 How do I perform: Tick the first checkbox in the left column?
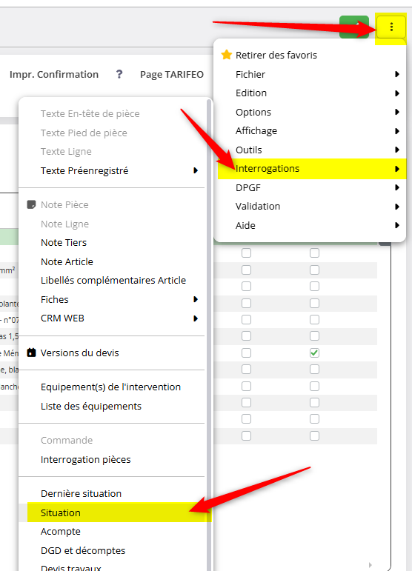click(246, 253)
